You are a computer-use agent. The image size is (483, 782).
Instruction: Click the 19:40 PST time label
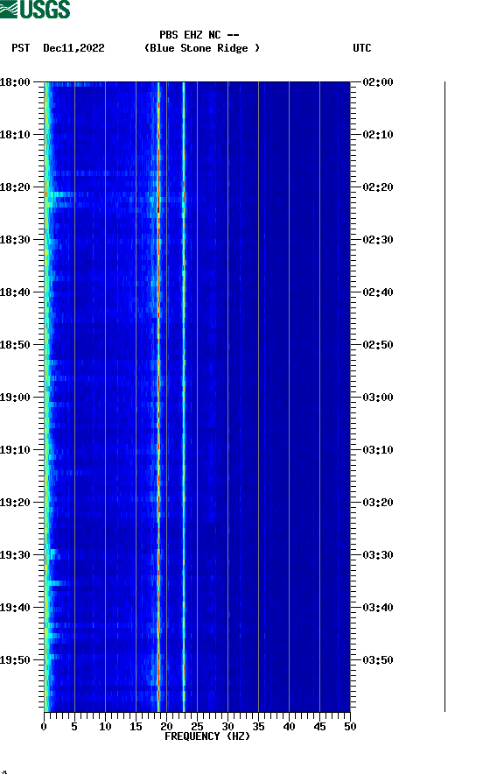pyautogui.click(x=15, y=608)
